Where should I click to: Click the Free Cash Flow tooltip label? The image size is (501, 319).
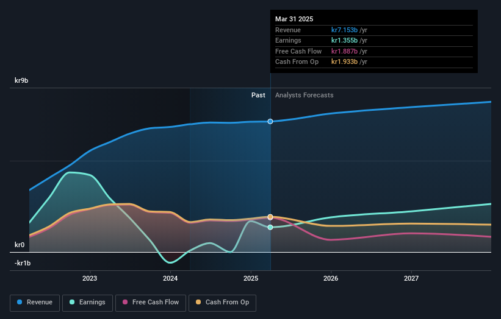pyautogui.click(x=298, y=51)
